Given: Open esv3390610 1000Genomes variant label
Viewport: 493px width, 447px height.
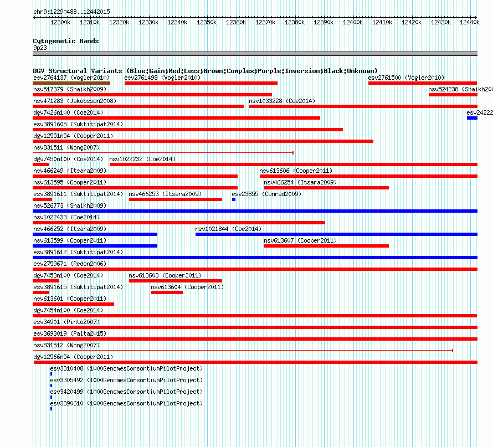Looking at the screenshot, I should point(126,403).
